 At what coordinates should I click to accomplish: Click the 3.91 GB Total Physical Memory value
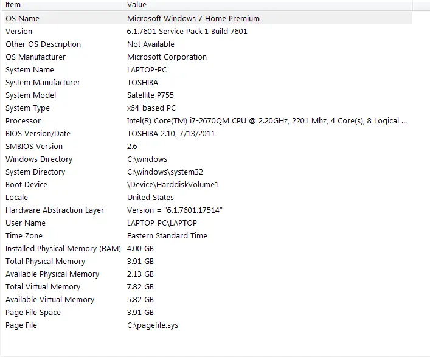pos(140,261)
